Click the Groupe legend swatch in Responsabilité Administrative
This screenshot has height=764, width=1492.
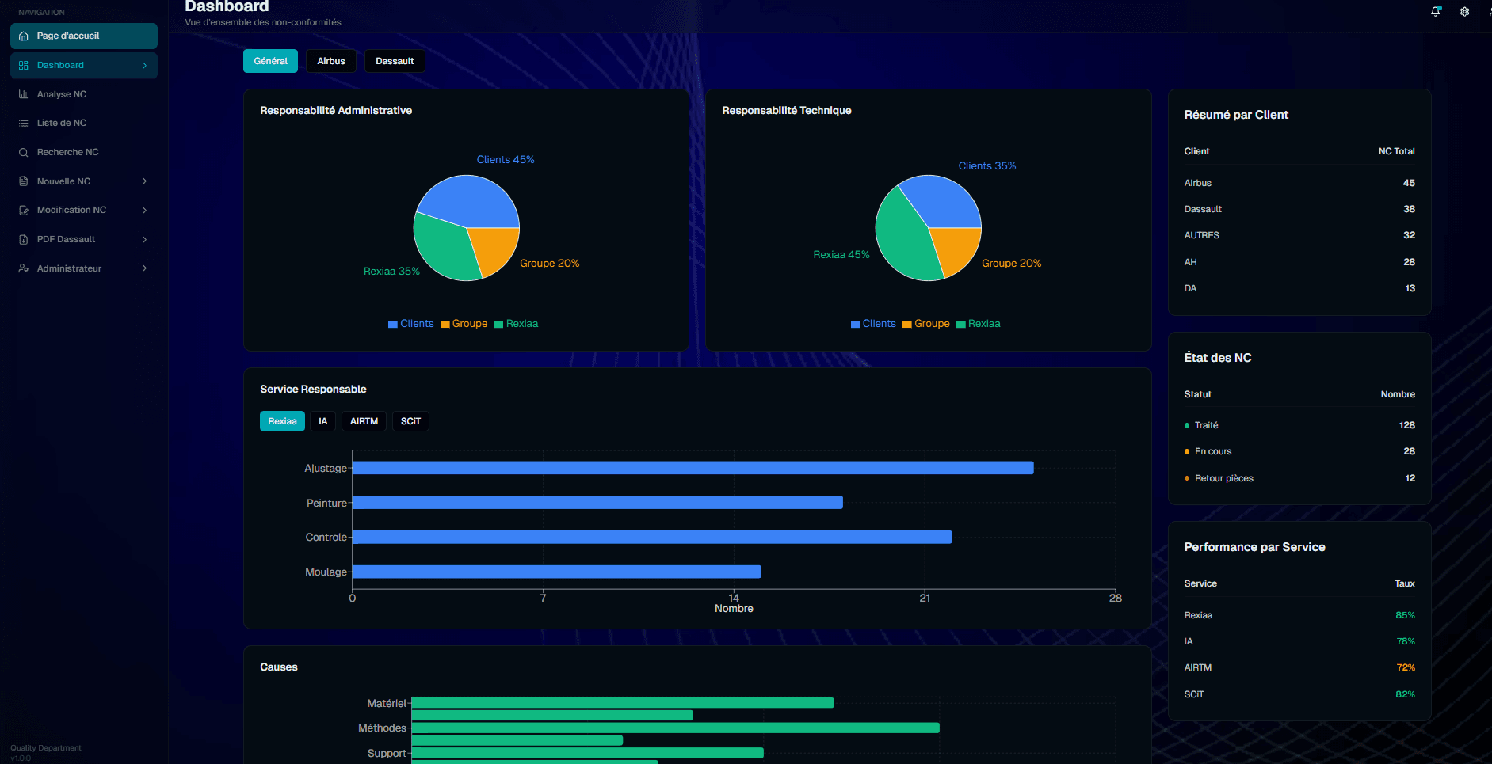[x=445, y=325]
